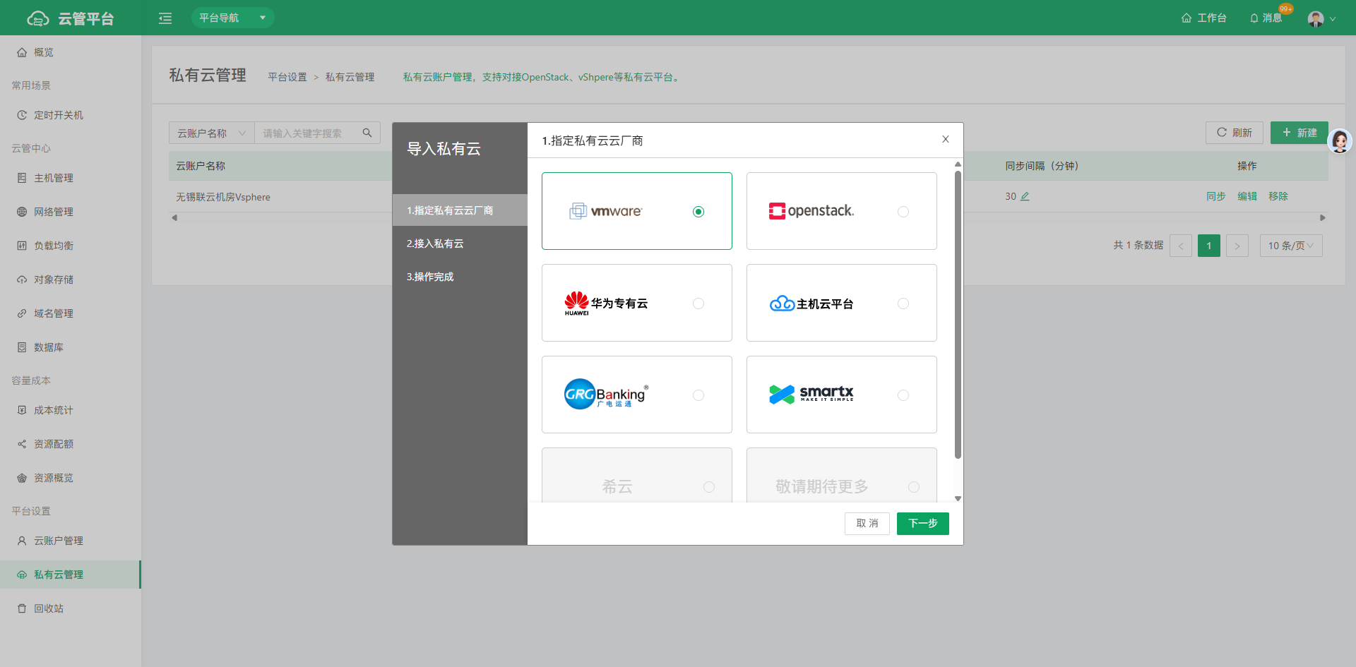Screen dimensions: 1356x667
Task: Click the edit pencil next to 30
Action: [1025, 196]
